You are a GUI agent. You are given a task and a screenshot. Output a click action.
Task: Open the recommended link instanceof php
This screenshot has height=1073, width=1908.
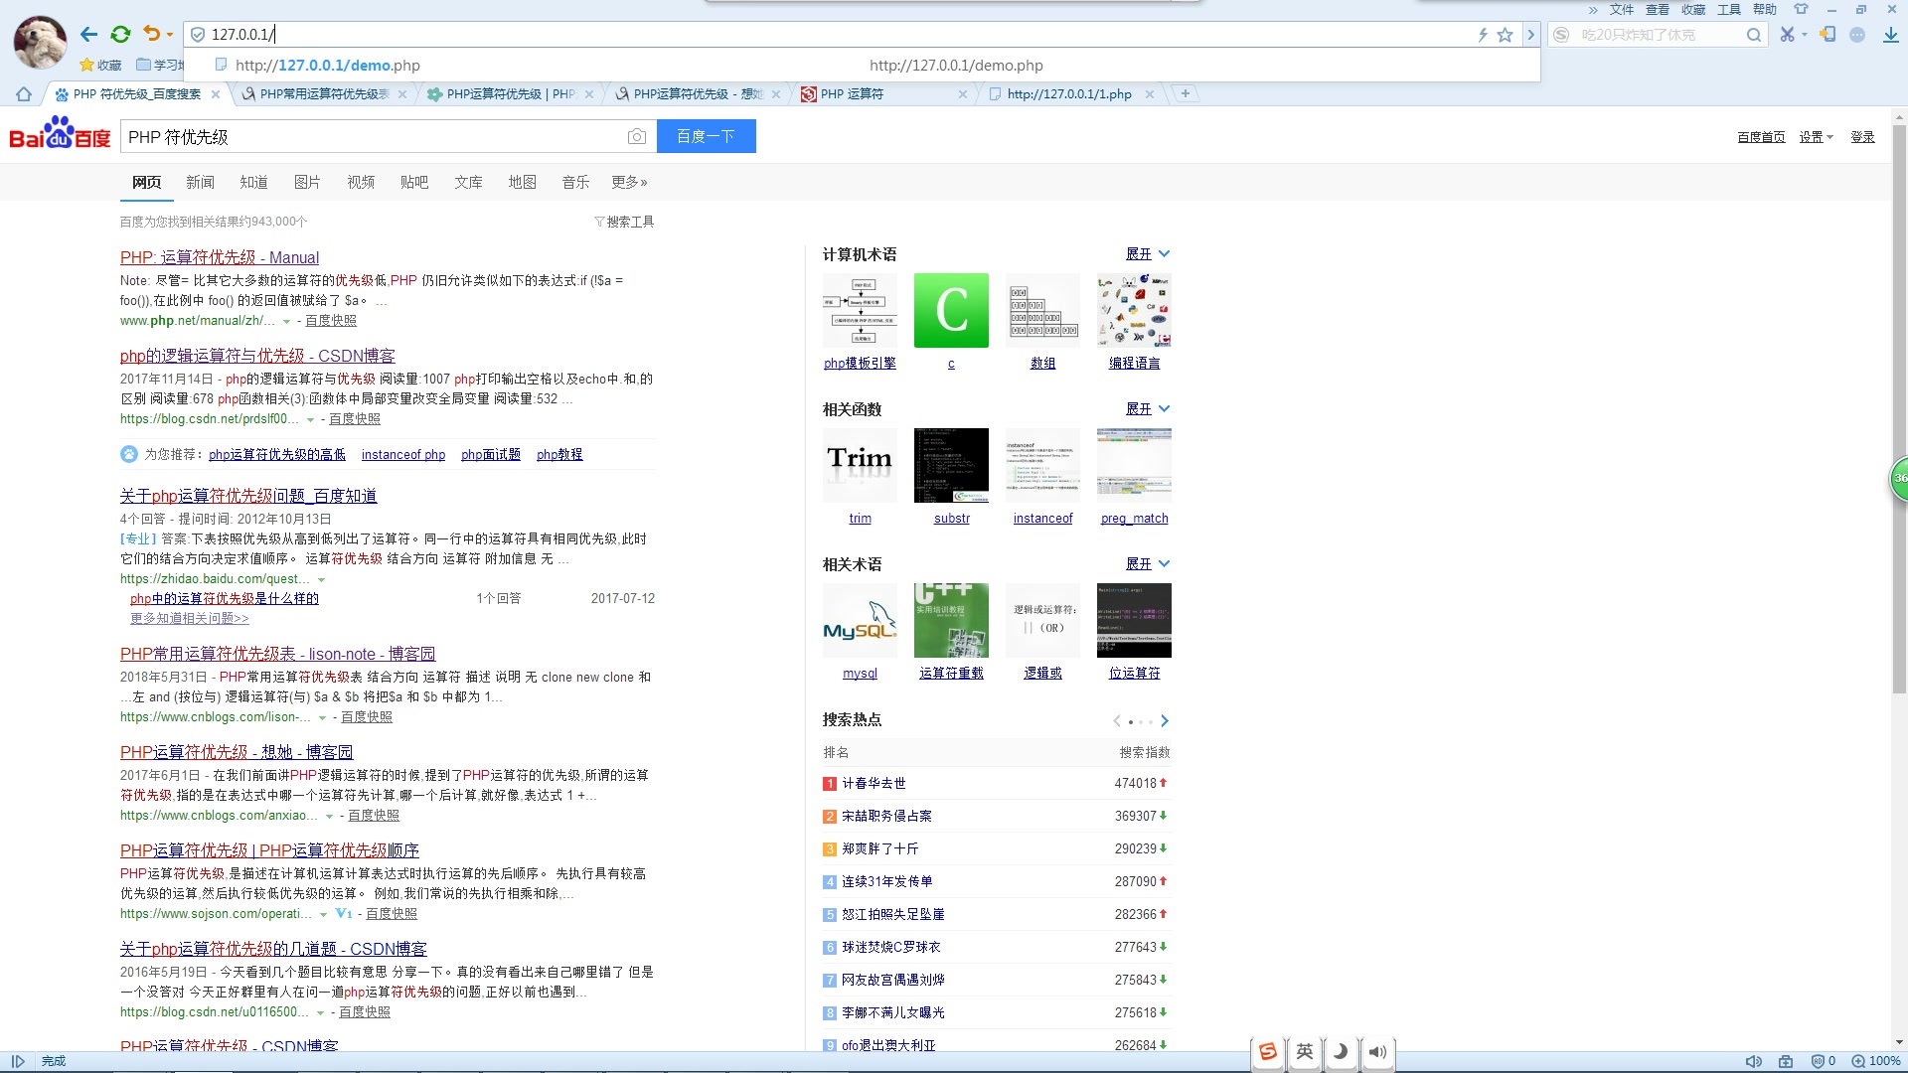(403, 455)
